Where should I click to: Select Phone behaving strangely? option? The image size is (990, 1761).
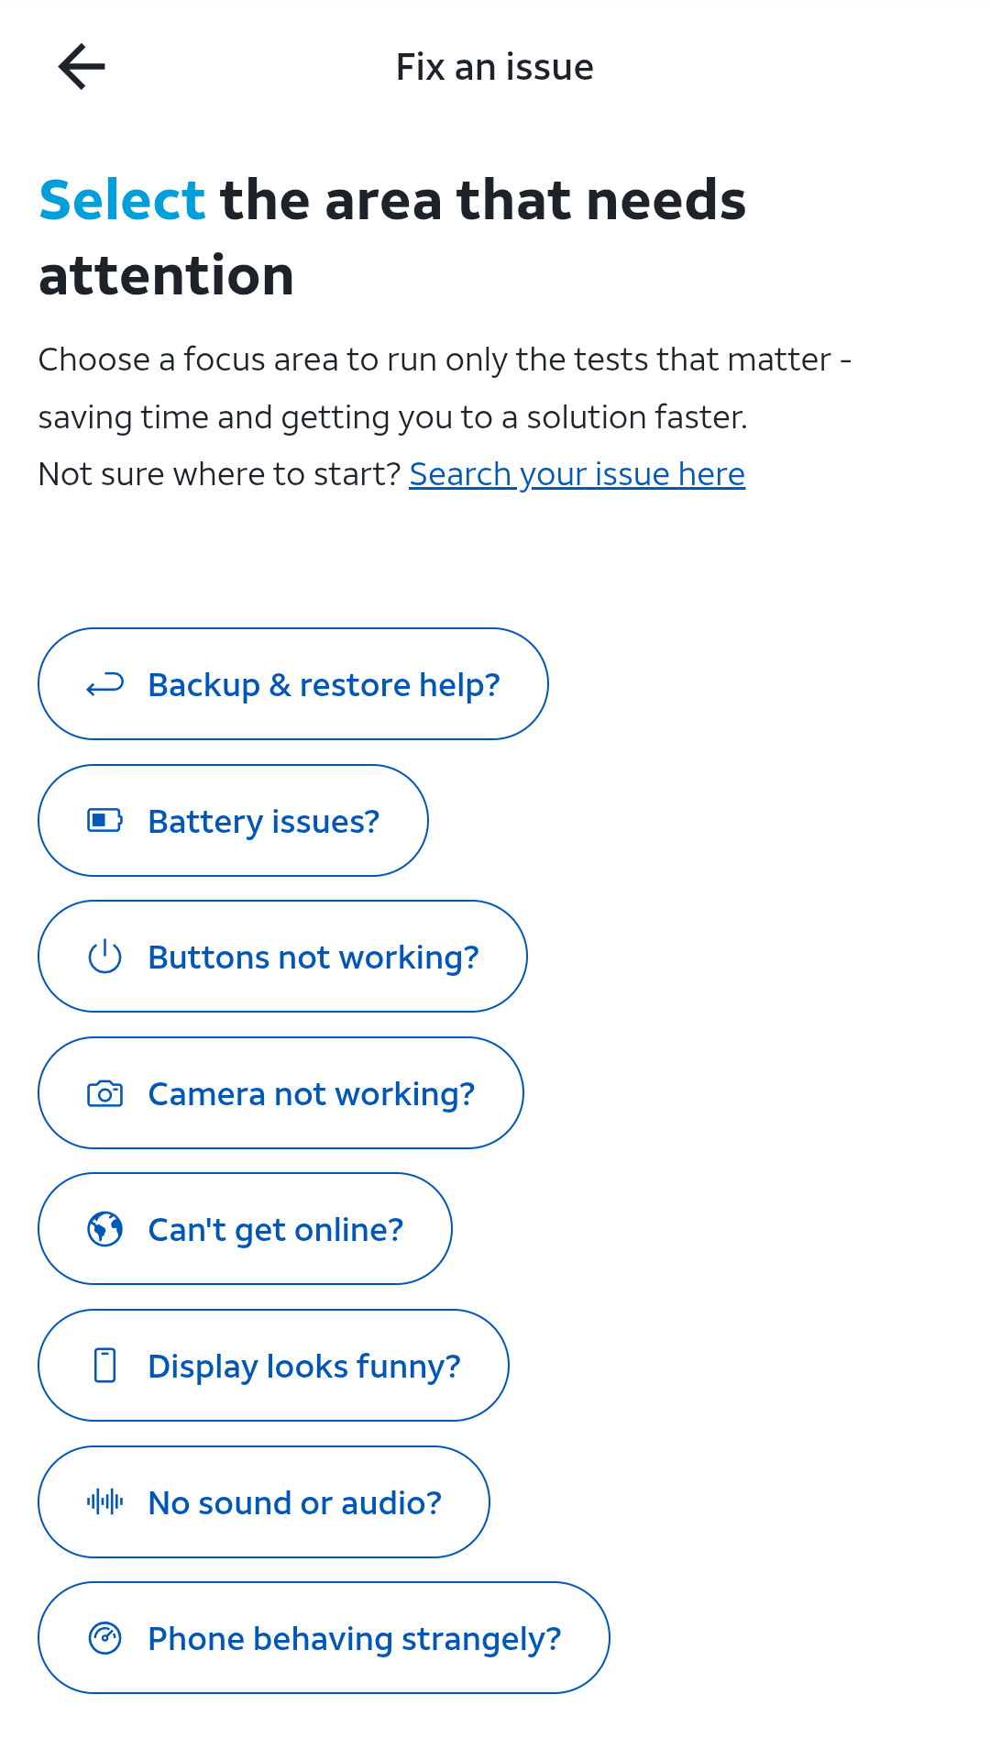point(324,1638)
